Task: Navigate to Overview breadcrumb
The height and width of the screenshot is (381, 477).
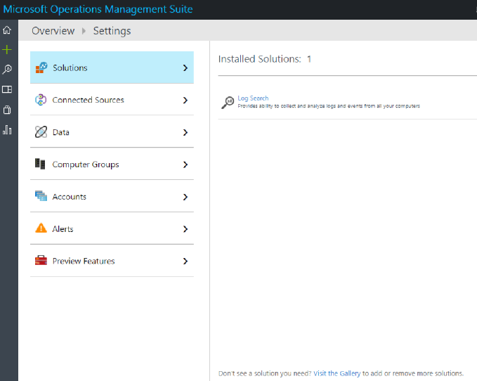Action: pyautogui.click(x=53, y=31)
